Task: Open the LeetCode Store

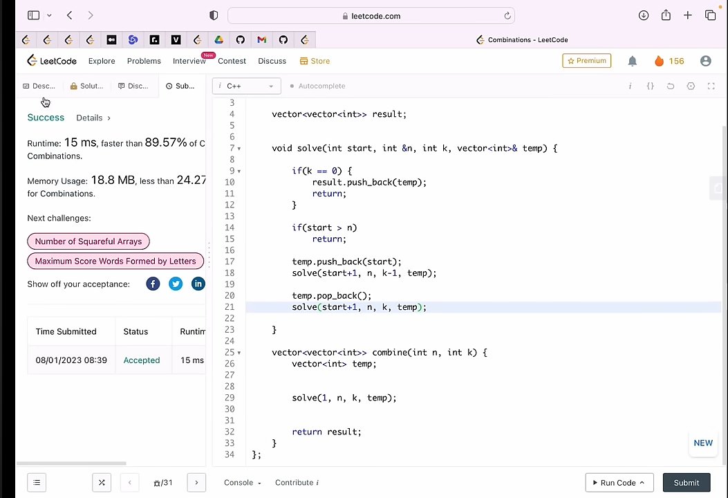Action: pyautogui.click(x=315, y=61)
